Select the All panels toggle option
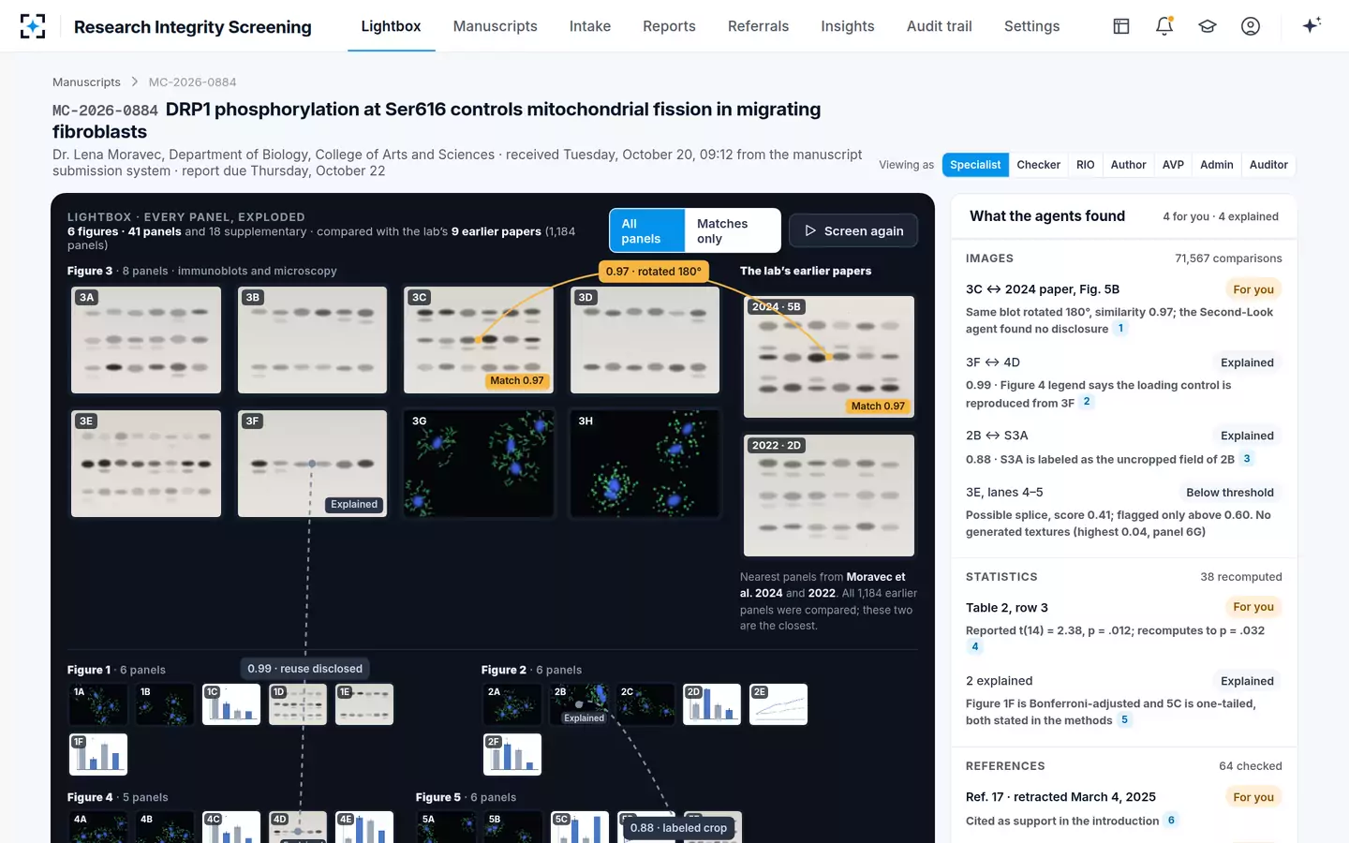 647,230
